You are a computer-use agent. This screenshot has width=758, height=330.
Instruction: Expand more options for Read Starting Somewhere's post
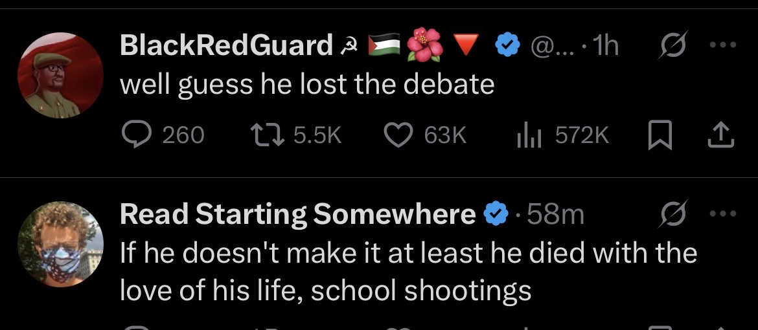tap(723, 214)
